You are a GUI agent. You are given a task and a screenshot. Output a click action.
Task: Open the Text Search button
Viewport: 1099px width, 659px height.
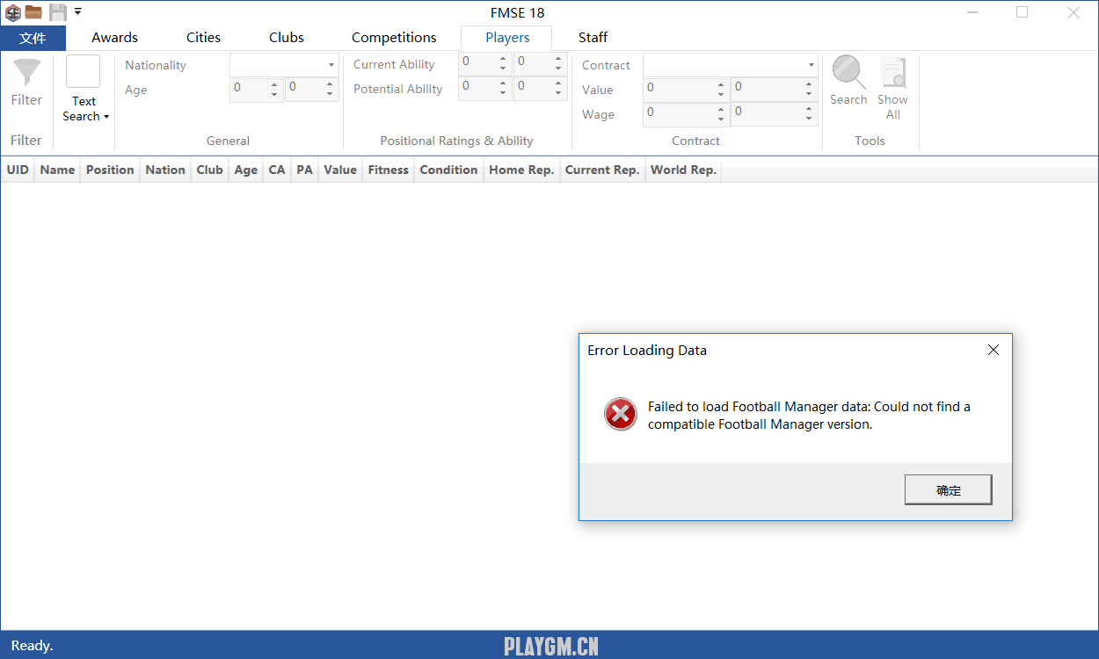[x=84, y=89]
